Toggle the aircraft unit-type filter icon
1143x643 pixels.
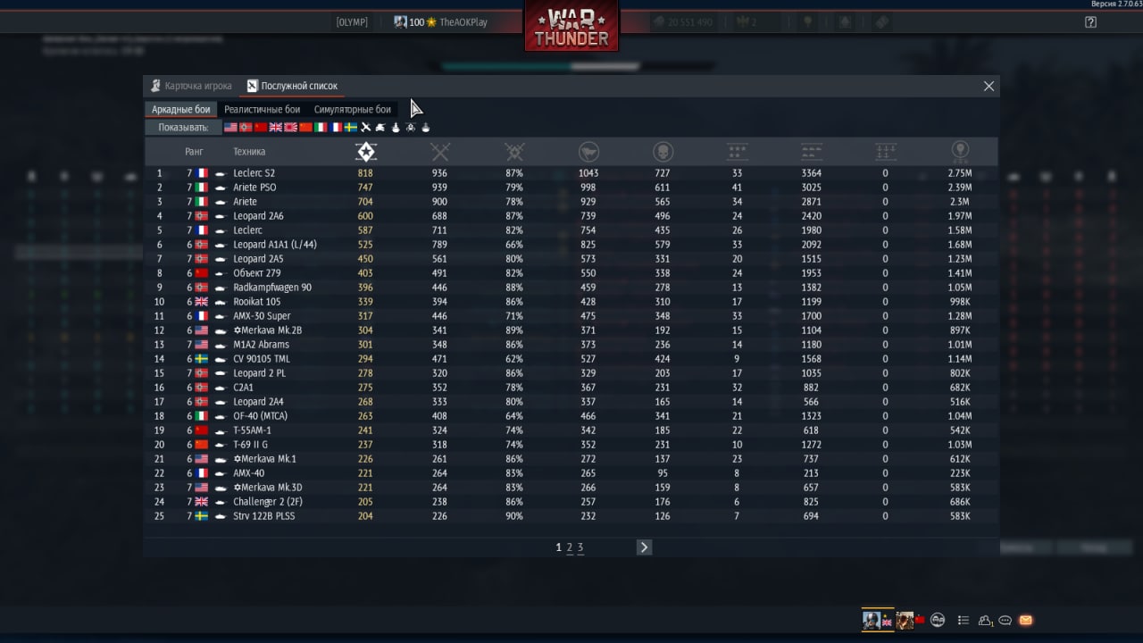point(366,127)
